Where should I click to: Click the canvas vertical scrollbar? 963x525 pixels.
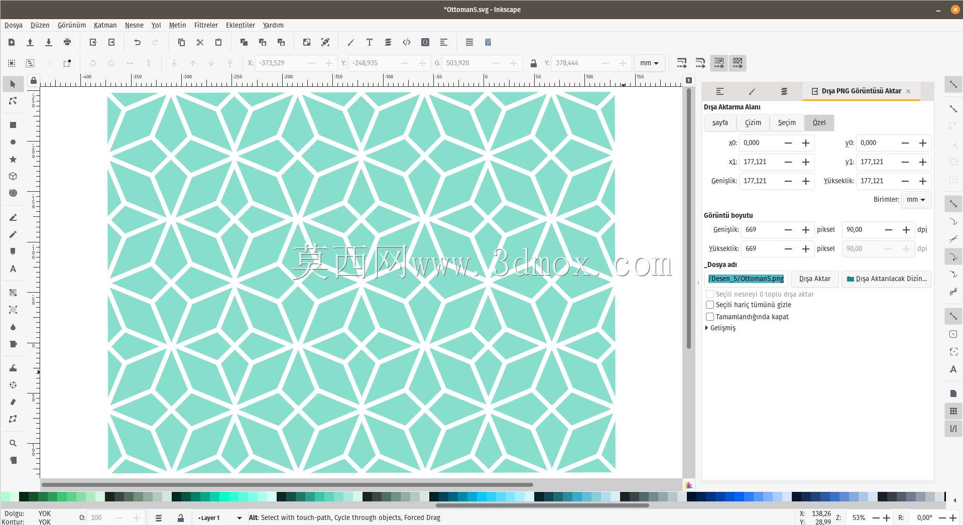[689, 218]
